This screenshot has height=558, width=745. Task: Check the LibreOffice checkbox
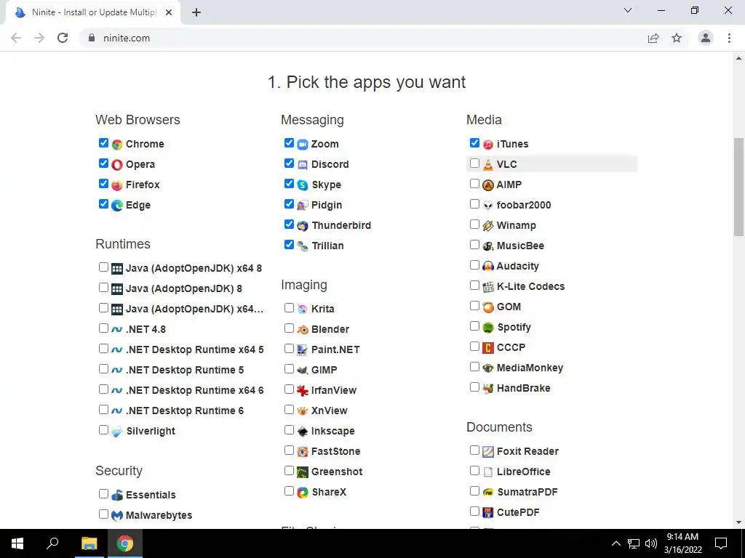click(x=474, y=470)
